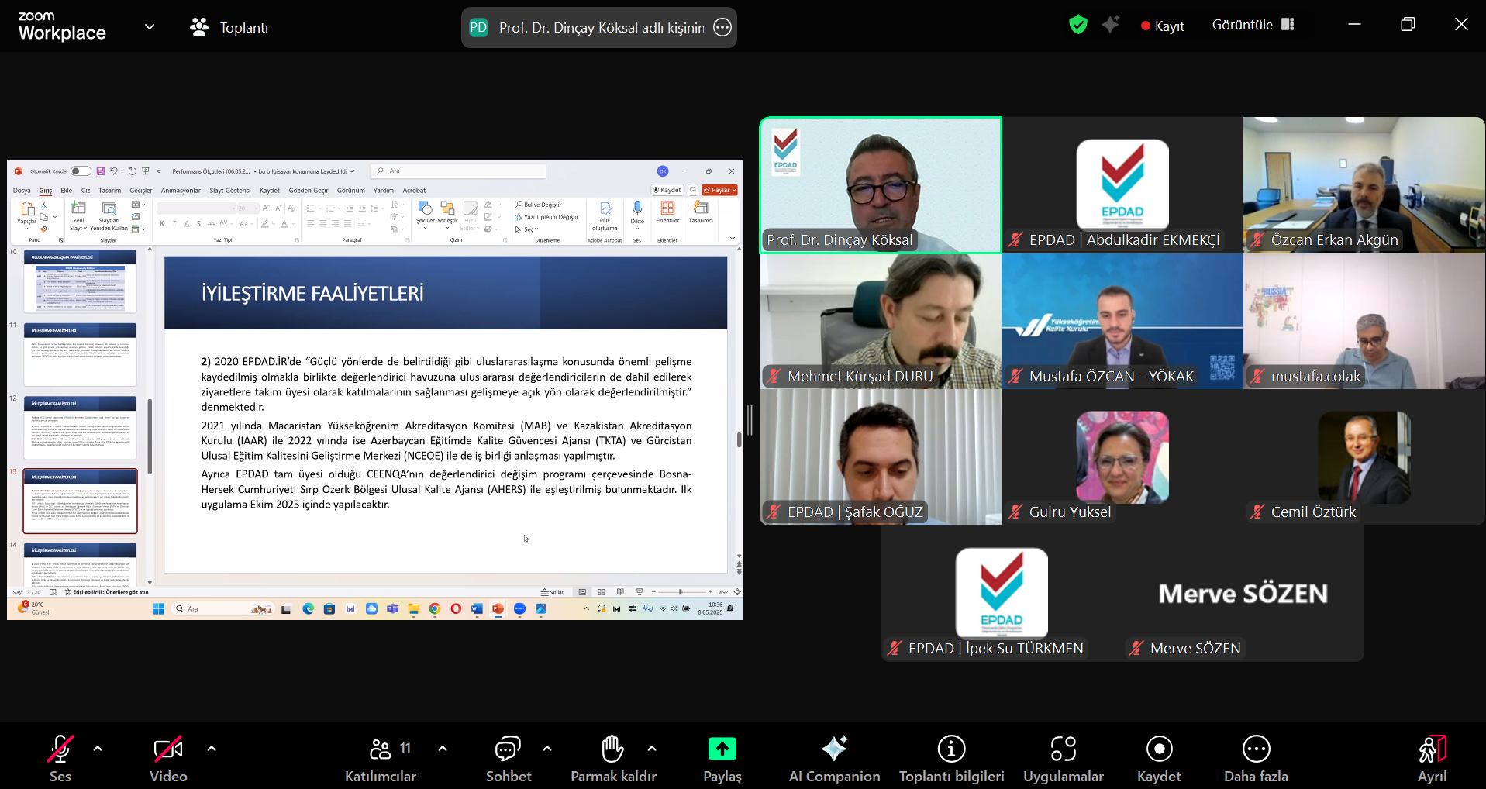Open Toplantı bilgileri meeting info

coord(951,749)
